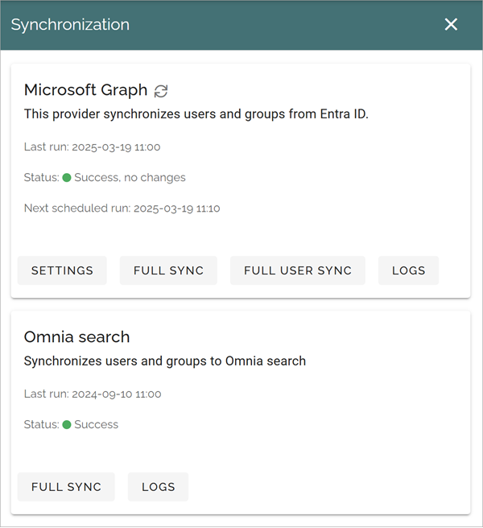This screenshot has width=483, height=528.
Task: Click the Omnia search 'Success' status text
Action: pos(97,425)
